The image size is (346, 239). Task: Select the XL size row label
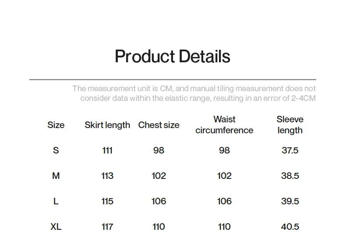(56, 227)
